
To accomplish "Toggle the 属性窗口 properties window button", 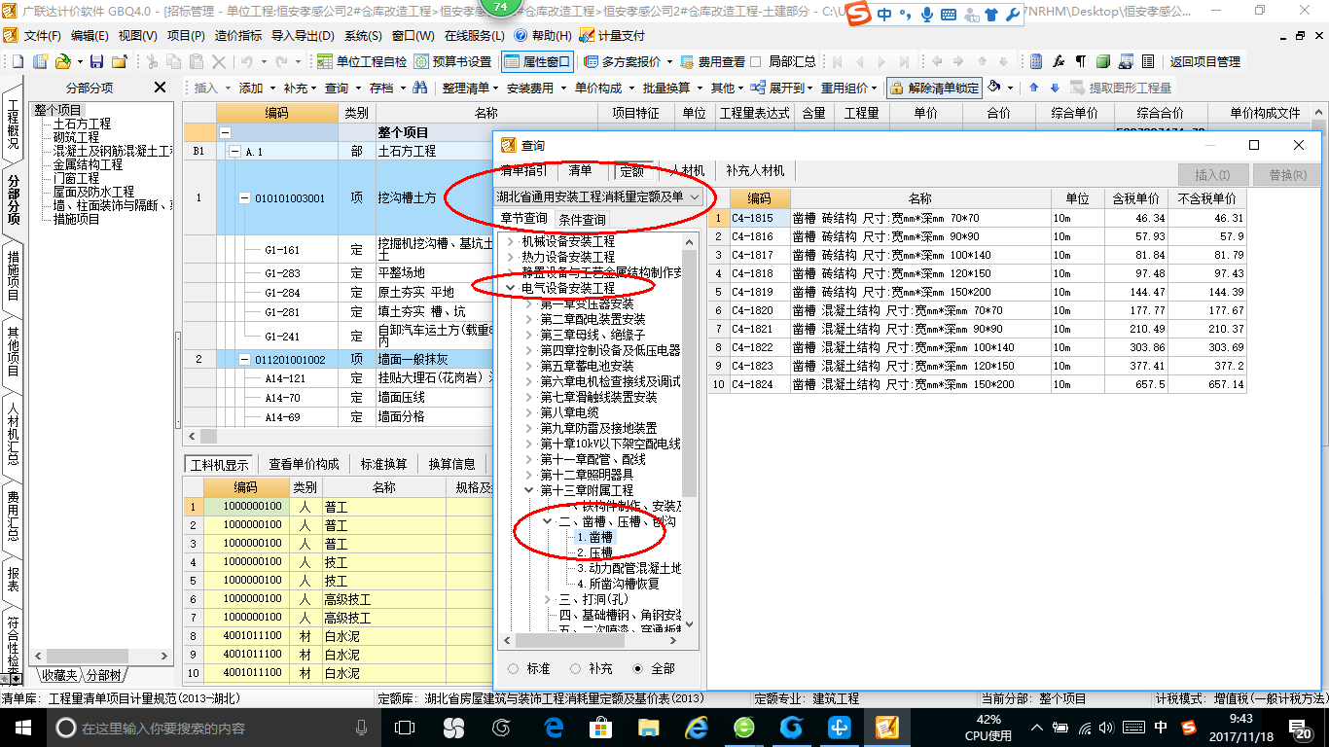I will 537,61.
